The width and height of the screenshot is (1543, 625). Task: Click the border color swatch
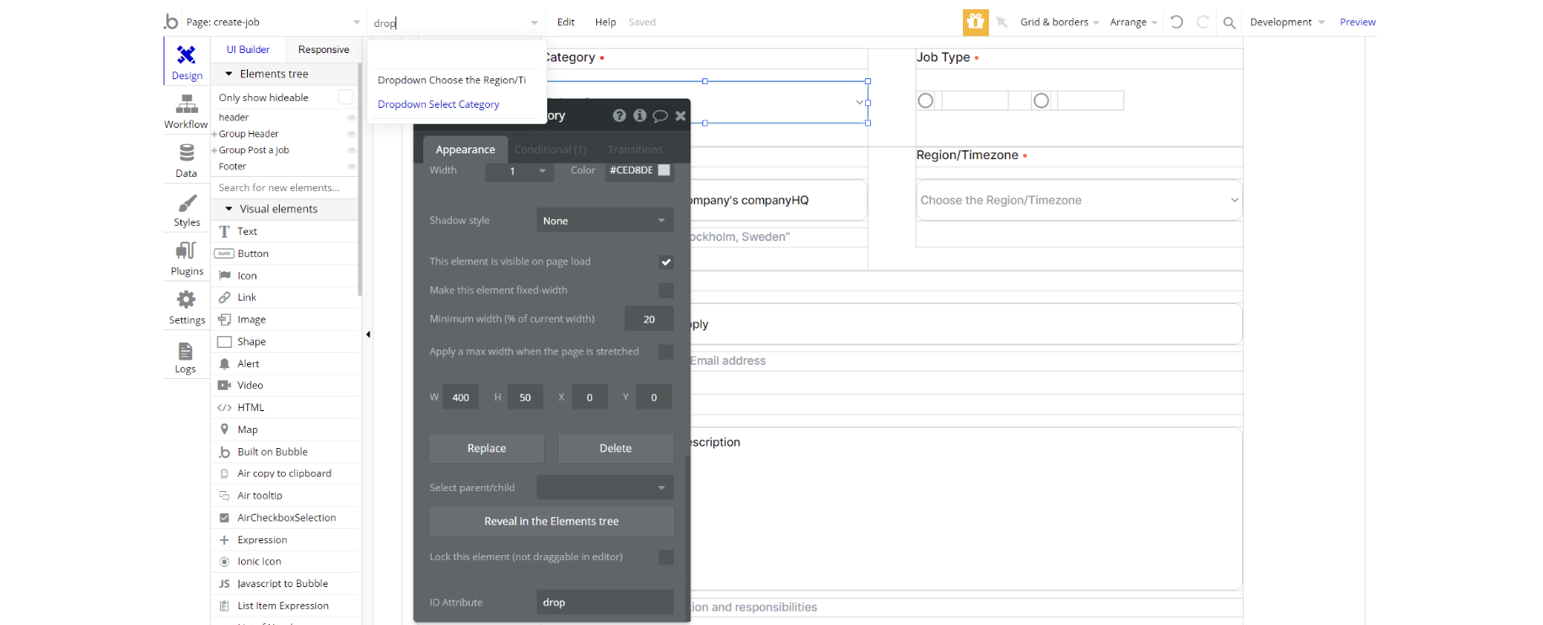coord(664,170)
